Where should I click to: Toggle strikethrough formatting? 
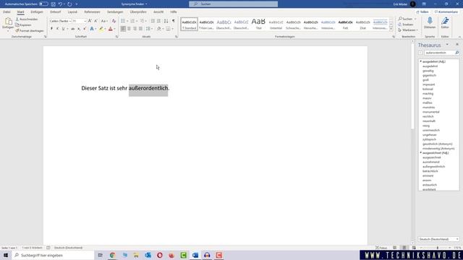click(72, 29)
